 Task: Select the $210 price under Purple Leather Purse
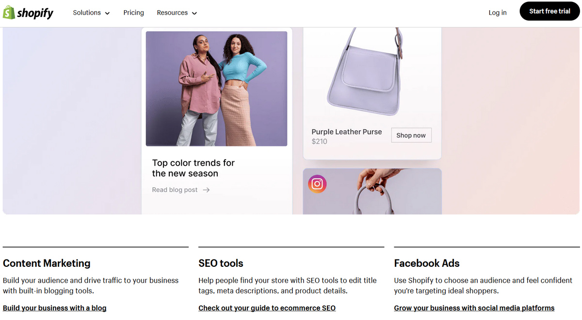pyautogui.click(x=320, y=141)
